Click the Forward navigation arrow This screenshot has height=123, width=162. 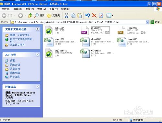[20, 16]
